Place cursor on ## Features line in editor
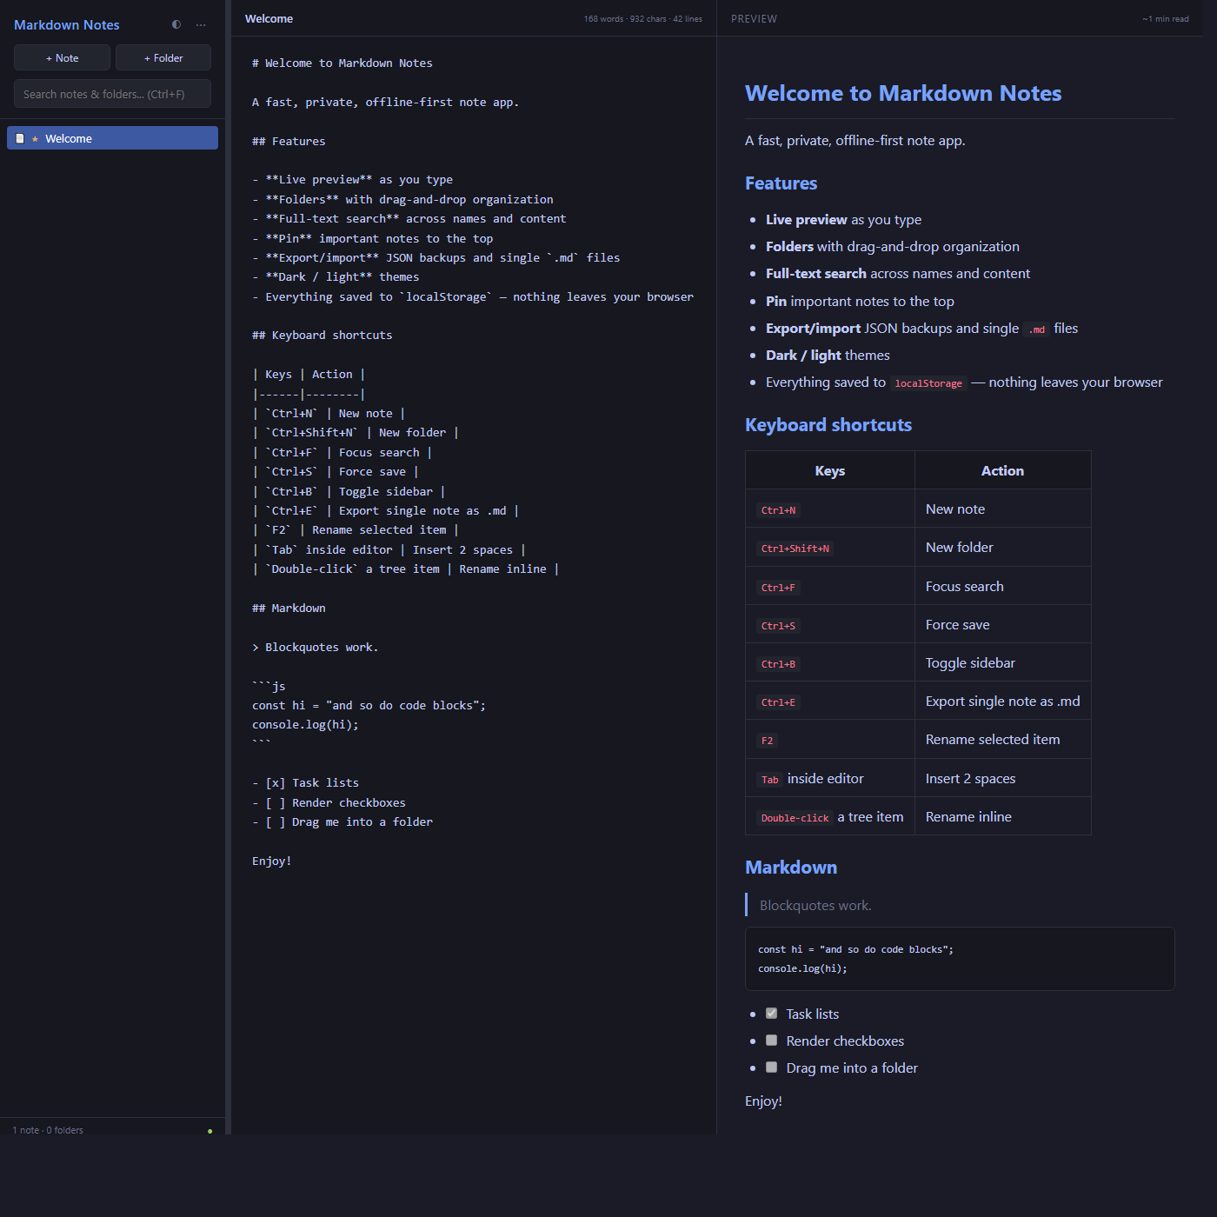Screen dimensions: 1217x1217 289,141
